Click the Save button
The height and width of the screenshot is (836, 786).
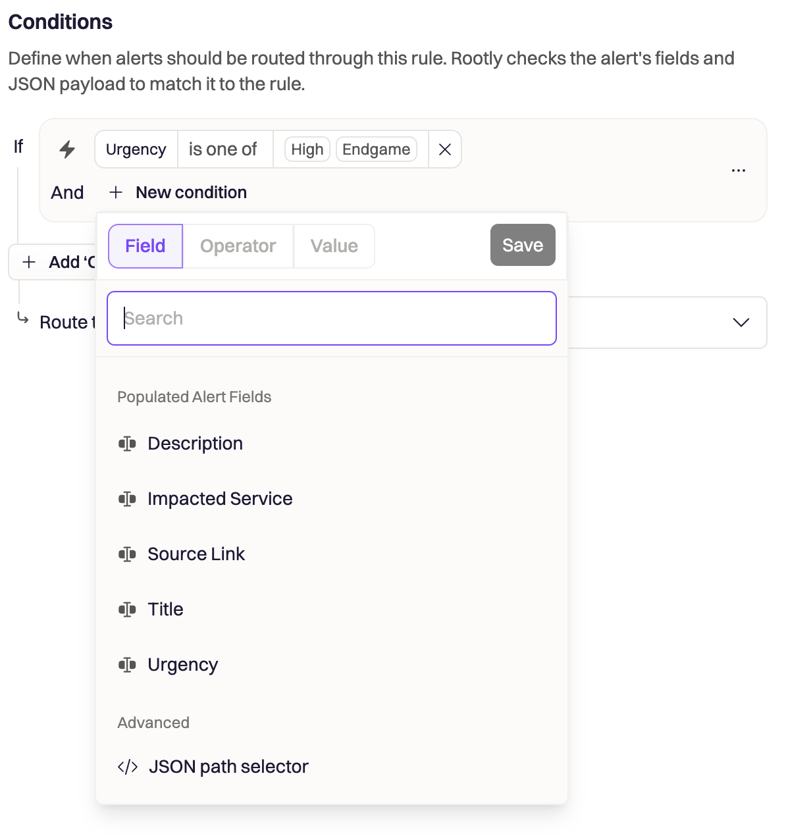pyautogui.click(x=523, y=245)
